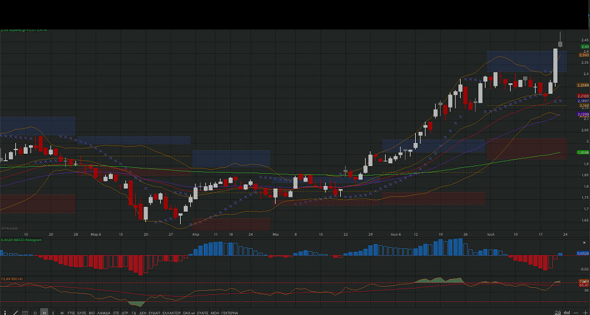
Task: Close the MACD-Histogram panel
Action: 584,243
